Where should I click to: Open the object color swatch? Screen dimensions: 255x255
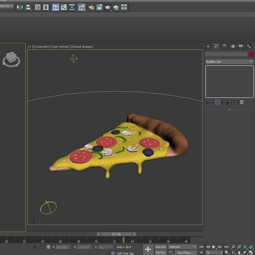pos(251,54)
